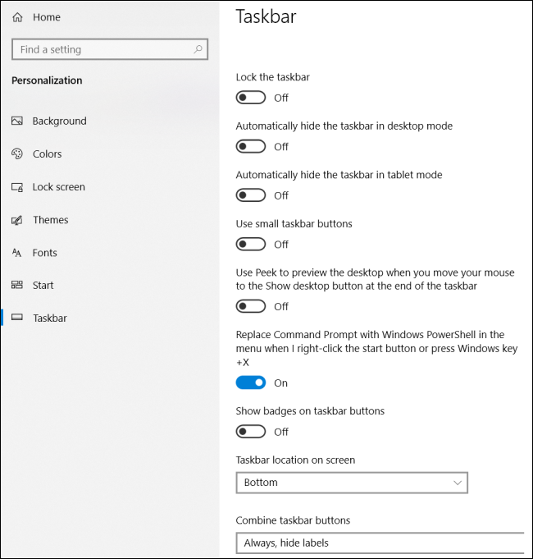Enable auto-hide taskbar in desktop mode
Screen dimensions: 533x559
251,147
